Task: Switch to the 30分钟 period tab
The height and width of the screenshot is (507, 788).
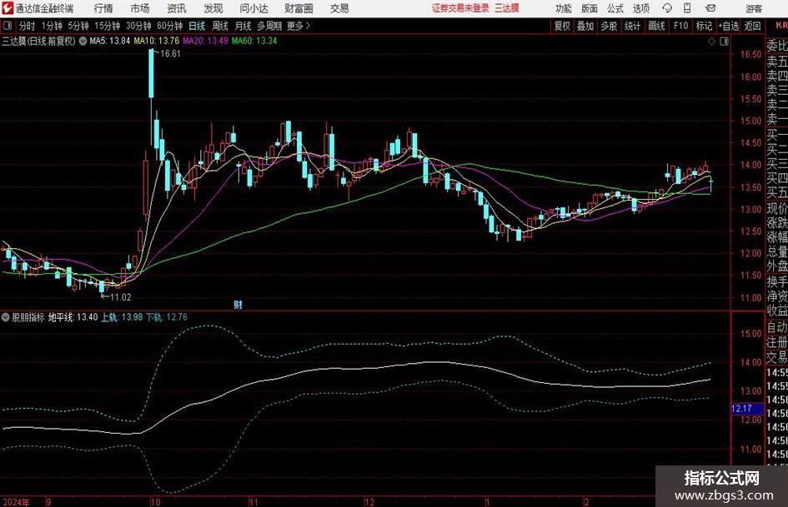Action: coord(138,26)
